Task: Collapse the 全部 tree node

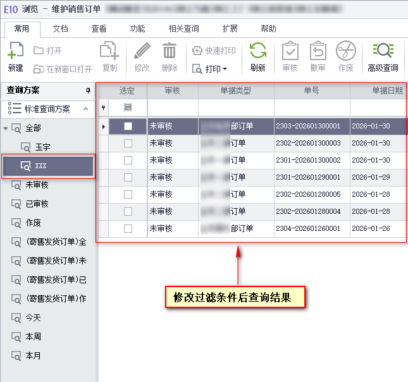Action: click(6, 128)
